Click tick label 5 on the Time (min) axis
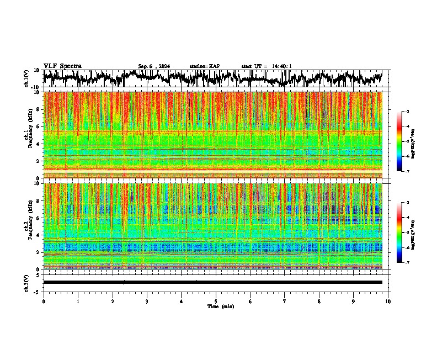This screenshot has height=338, width=437. point(216,302)
